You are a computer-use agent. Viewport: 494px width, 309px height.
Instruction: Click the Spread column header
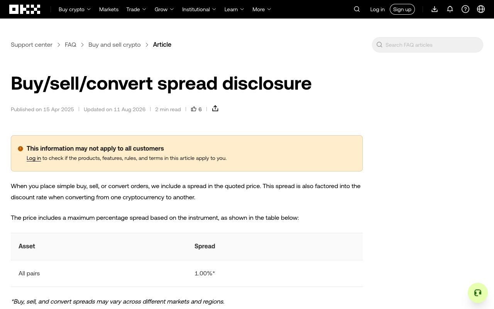click(205, 246)
